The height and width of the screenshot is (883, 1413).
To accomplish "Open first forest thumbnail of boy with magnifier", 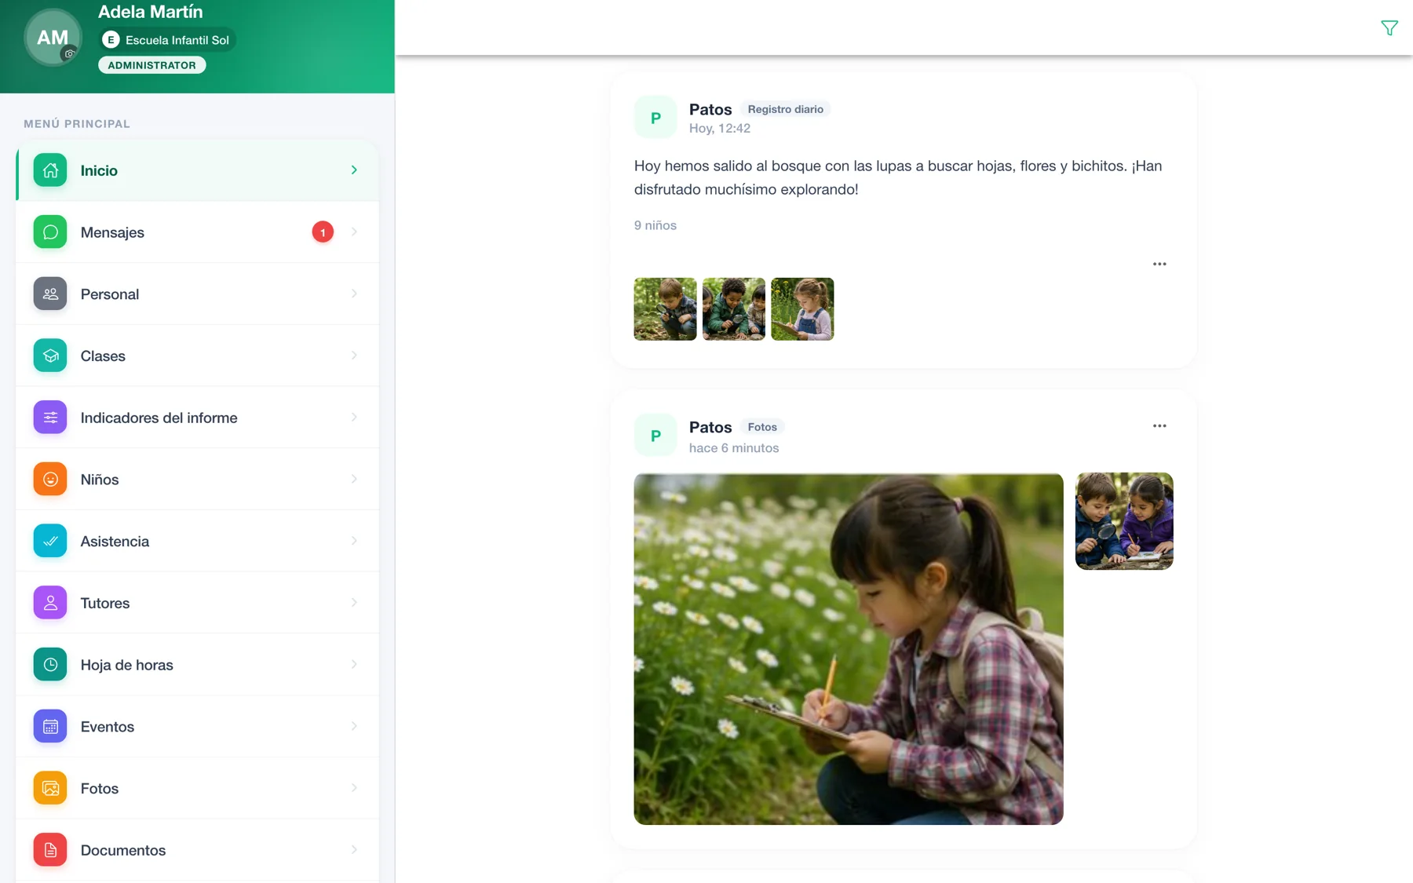I will click(x=665, y=309).
